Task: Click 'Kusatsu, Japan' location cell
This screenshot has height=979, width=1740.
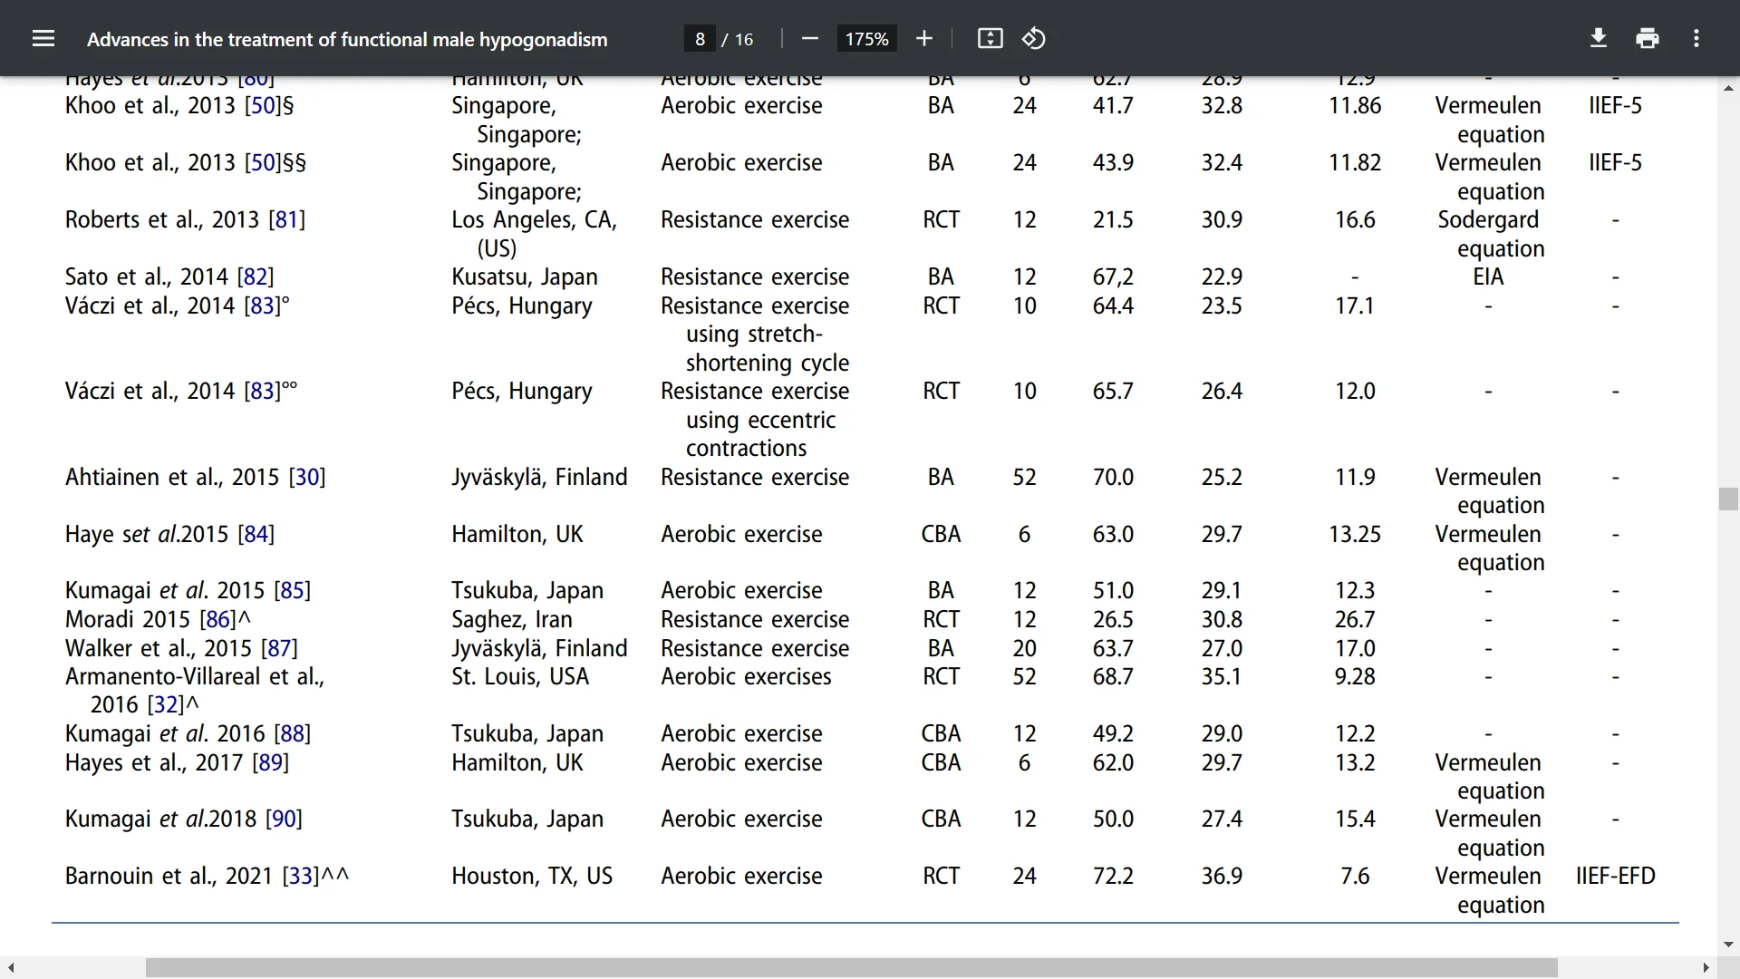Action: click(525, 277)
